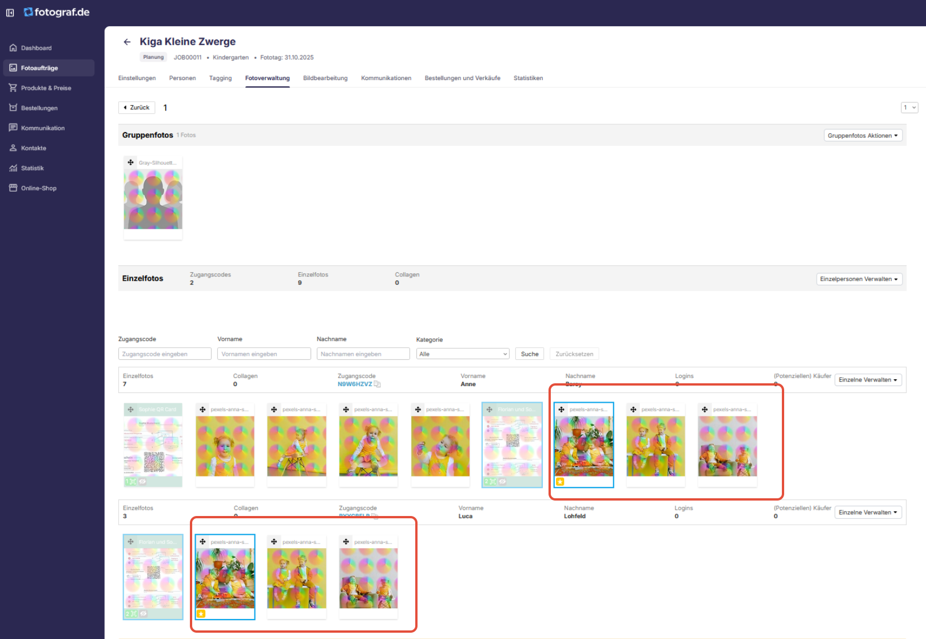
Task: Focus the Zugangscode input field
Action: pyautogui.click(x=165, y=354)
